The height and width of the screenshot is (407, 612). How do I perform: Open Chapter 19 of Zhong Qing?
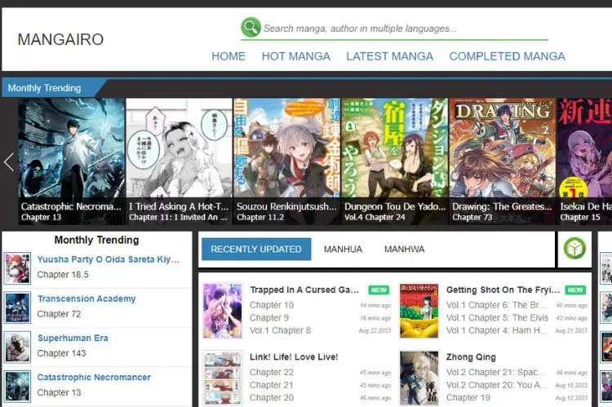coord(468,398)
